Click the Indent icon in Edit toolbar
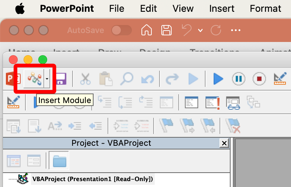 coord(74,126)
